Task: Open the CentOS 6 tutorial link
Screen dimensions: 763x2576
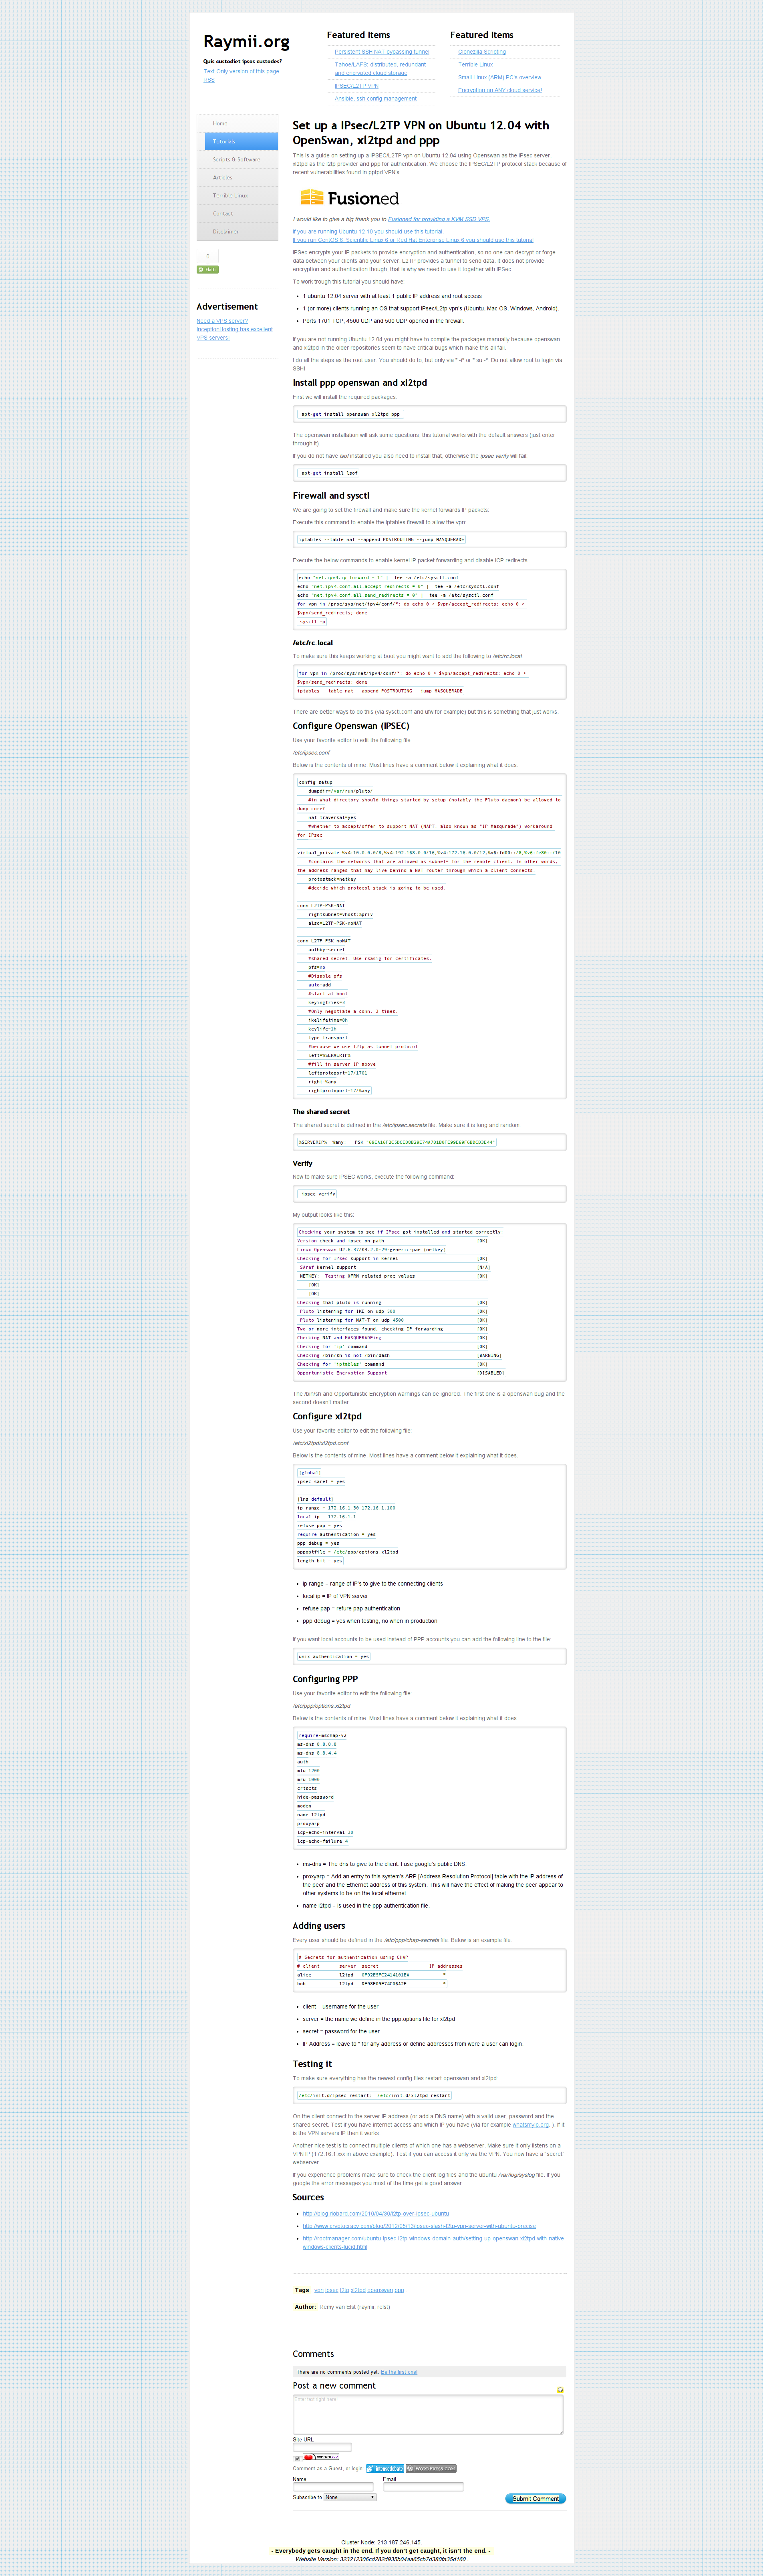Action: coord(413,240)
